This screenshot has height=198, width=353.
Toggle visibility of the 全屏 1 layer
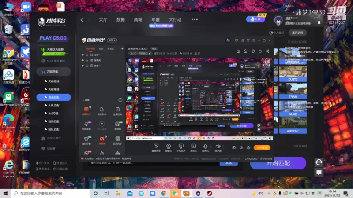pyautogui.click(x=83, y=55)
